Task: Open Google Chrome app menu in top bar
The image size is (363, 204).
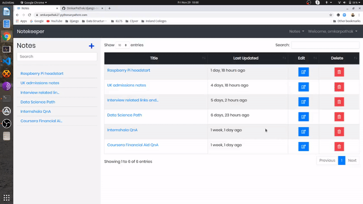Action: tap(34, 3)
